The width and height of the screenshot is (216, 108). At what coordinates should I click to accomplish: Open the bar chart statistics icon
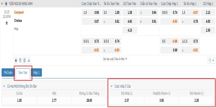[29, 60]
